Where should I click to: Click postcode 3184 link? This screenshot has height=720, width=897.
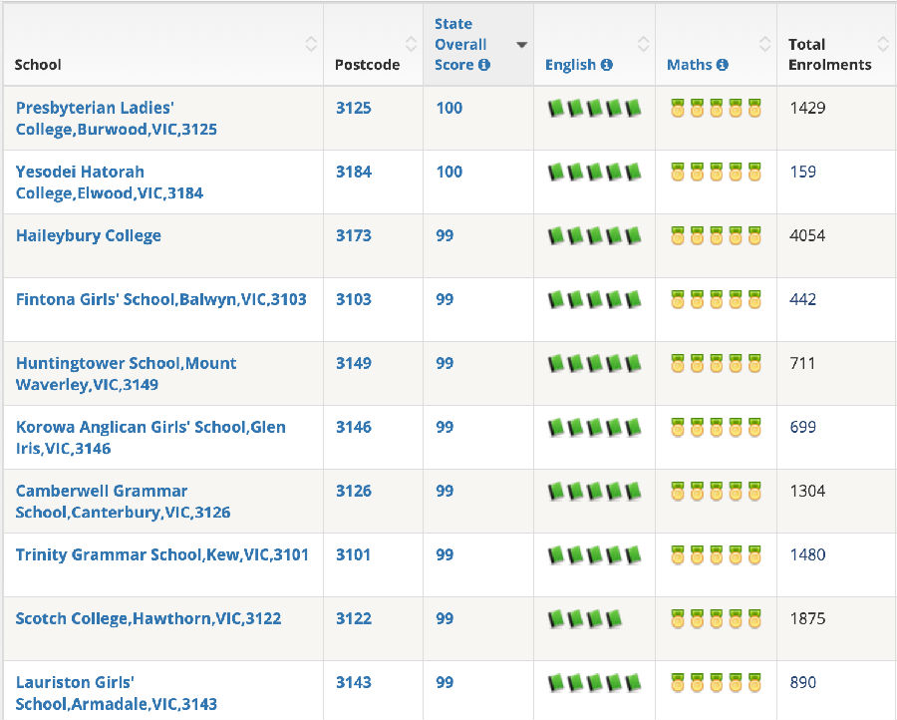(x=354, y=172)
